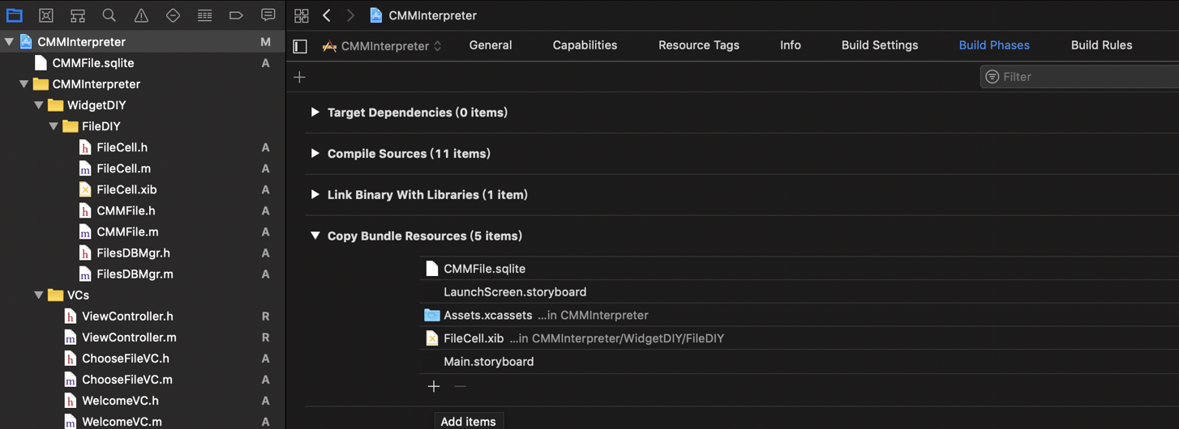1179x429 pixels.
Task: Switch to the Info tab
Action: pyautogui.click(x=791, y=45)
